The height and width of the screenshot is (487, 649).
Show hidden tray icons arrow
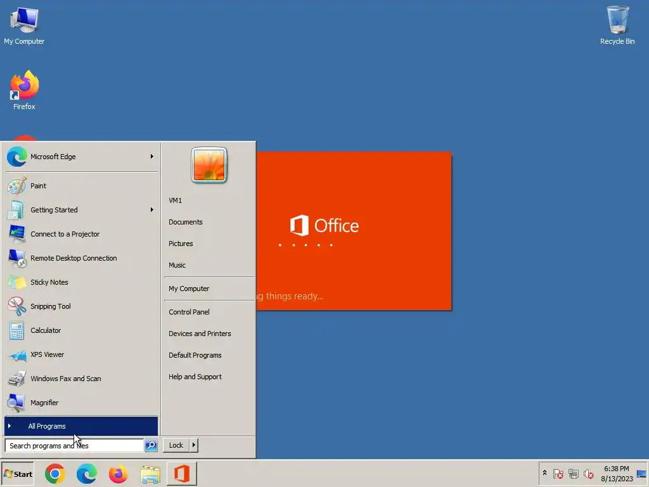544,473
